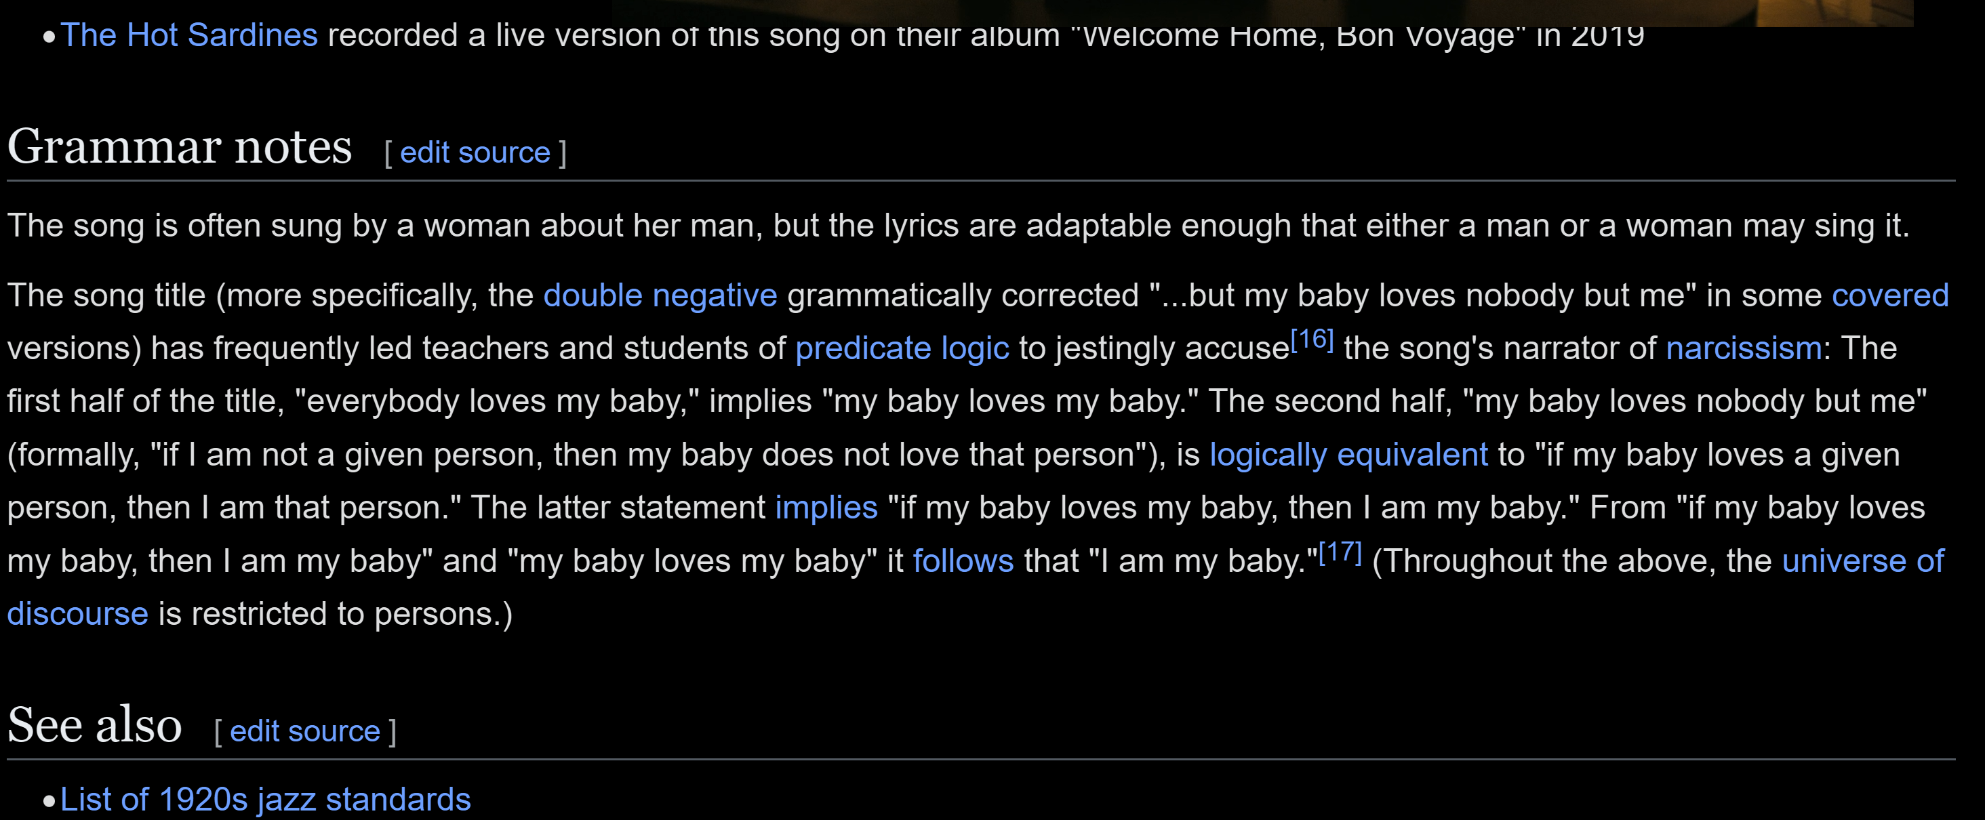Open the narcissism link
Image resolution: width=1985 pixels, height=820 pixels.
click(x=1743, y=349)
